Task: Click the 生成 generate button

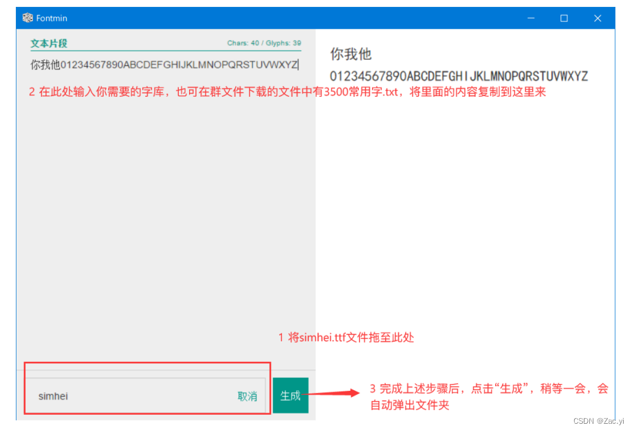Action: (290, 396)
